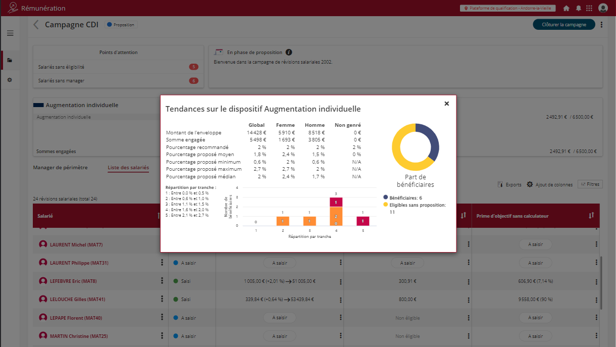Image resolution: width=616 pixels, height=347 pixels.
Task: Click the 800,00 € value in LELOUCHE row
Action: pyautogui.click(x=407, y=299)
